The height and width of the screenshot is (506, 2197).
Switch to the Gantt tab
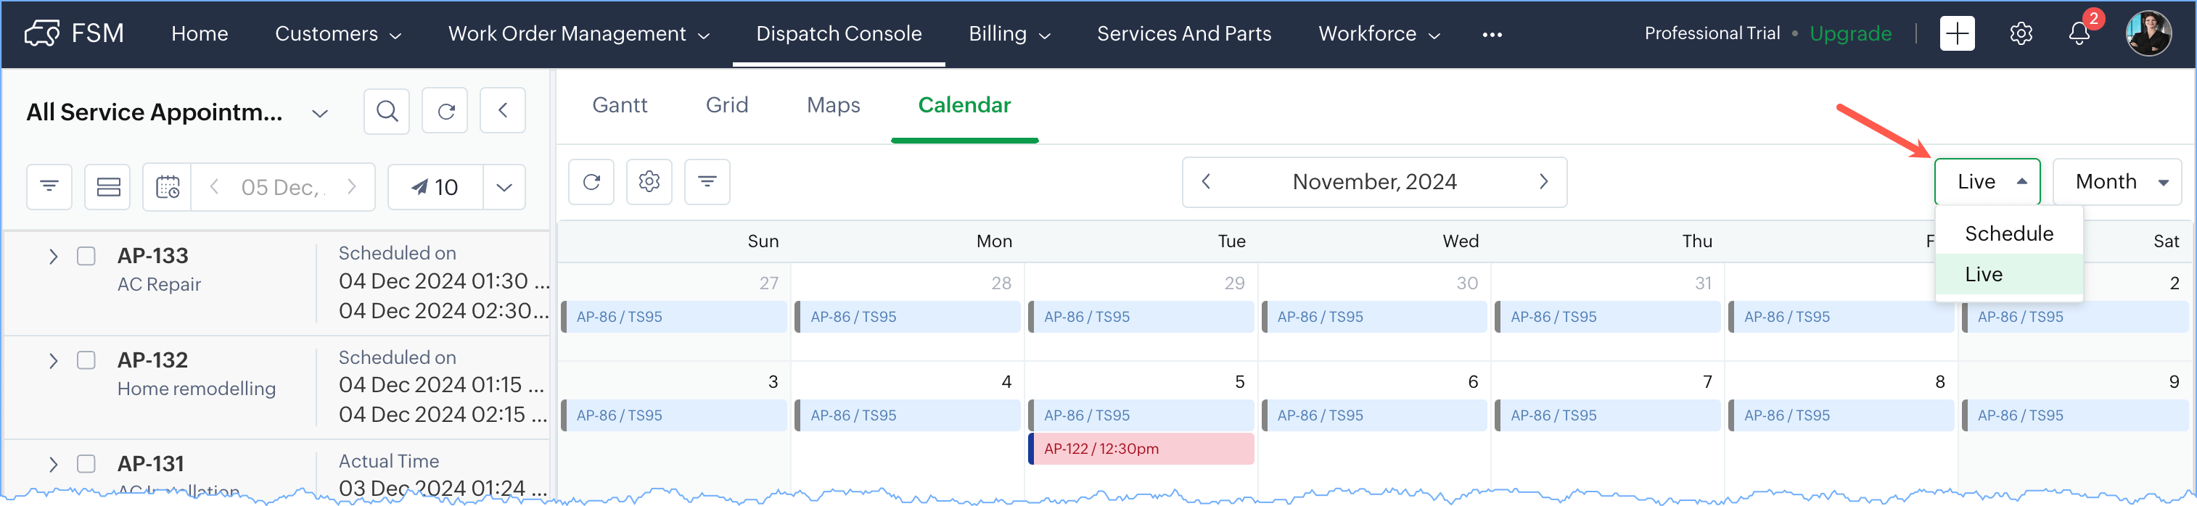[x=619, y=105]
